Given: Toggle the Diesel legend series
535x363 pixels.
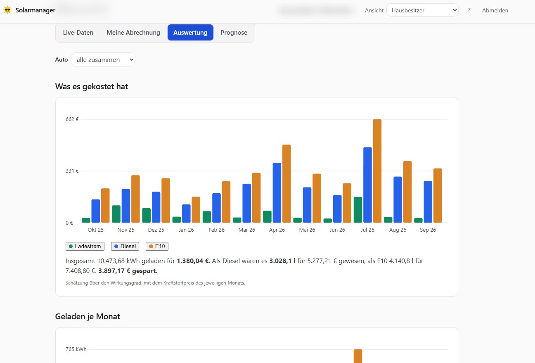Looking at the screenshot, I should (125, 247).
